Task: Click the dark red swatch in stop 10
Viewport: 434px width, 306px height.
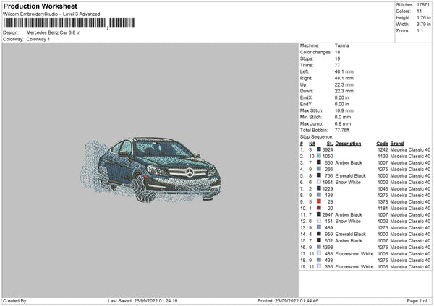Action: point(319,208)
